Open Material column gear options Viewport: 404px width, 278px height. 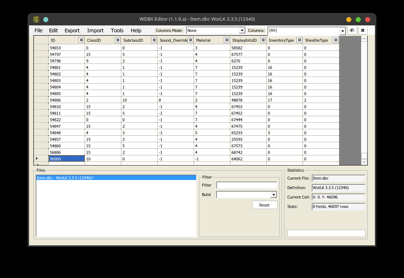pos(227,40)
